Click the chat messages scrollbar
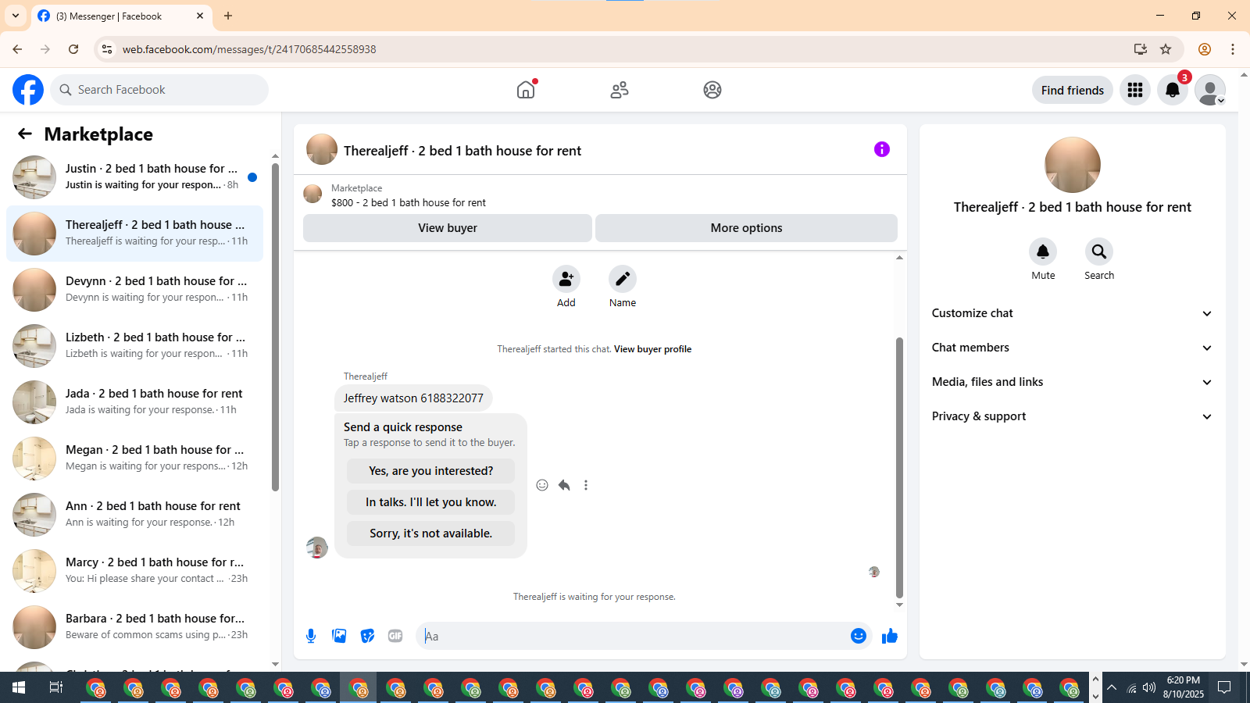This screenshot has width=1250, height=703. pos(899,467)
